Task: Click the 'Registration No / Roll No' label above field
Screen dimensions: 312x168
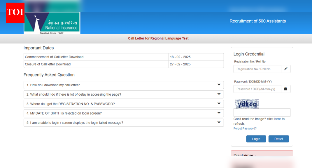Action: pyautogui.click(x=250, y=62)
